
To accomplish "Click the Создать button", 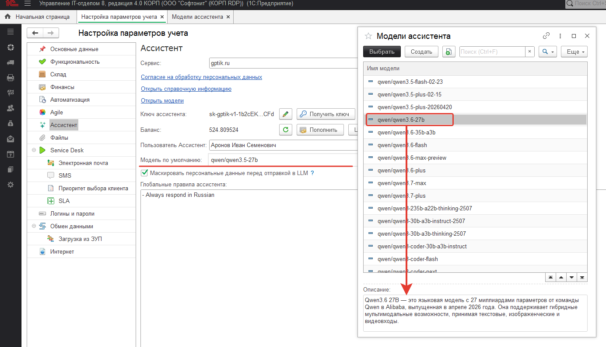I will 422,52.
